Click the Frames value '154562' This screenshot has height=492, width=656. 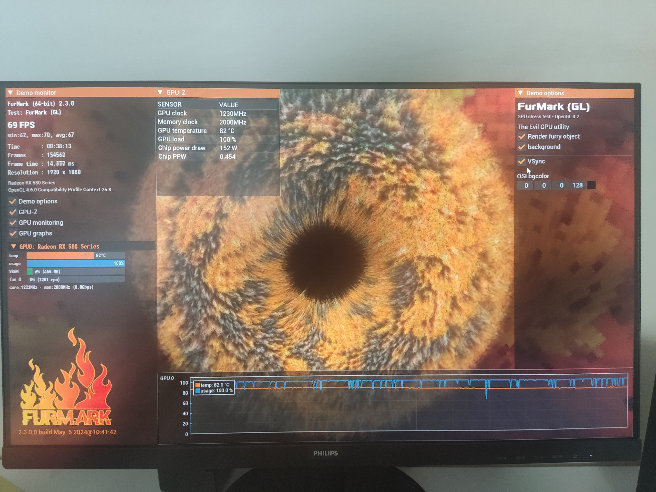pos(56,155)
